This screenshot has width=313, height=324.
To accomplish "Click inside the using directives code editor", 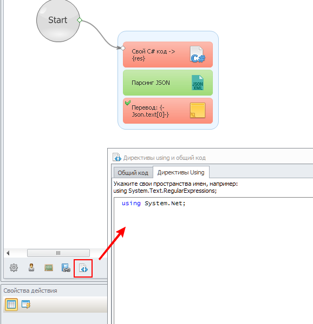I will [x=213, y=261].
